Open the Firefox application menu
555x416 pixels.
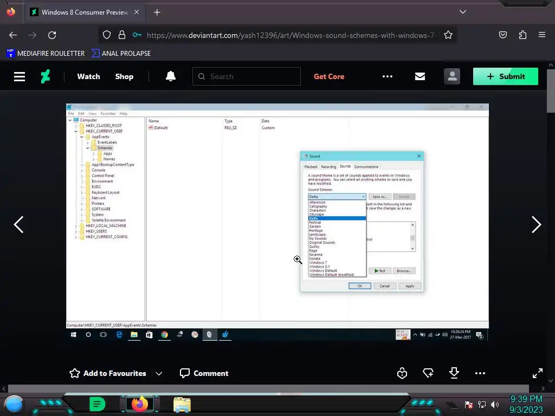[x=542, y=35]
